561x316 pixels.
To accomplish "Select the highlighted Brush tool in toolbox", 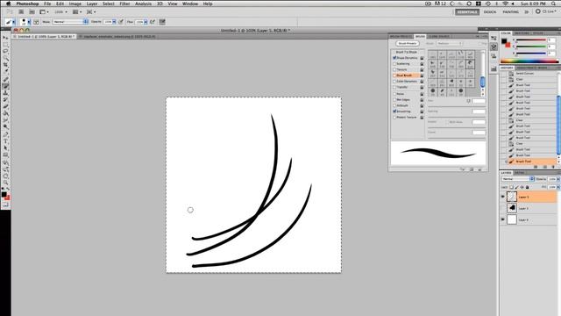I will (x=5, y=86).
